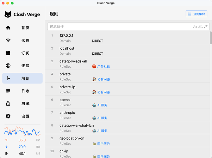Click upload speed value 35.0

pos(22,140)
